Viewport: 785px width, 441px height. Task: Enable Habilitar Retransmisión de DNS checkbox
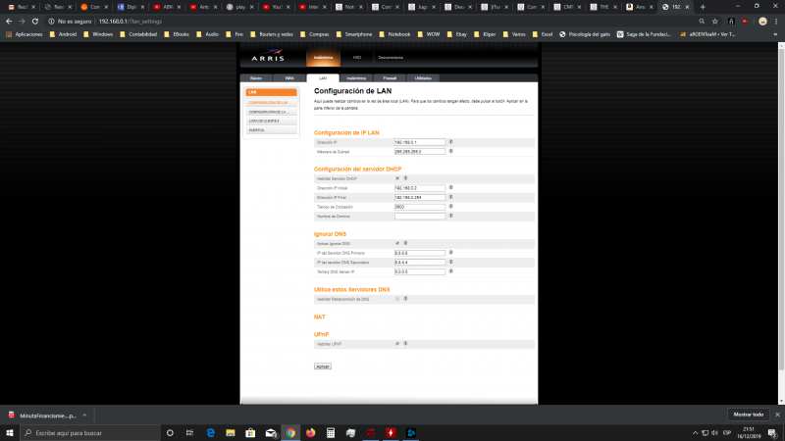tap(396, 299)
